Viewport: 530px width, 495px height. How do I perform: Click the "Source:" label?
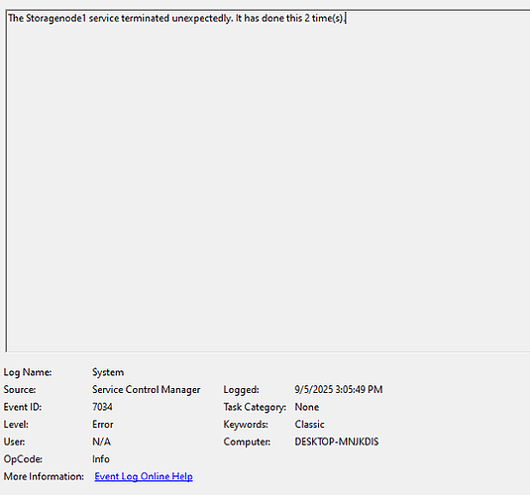coord(20,390)
